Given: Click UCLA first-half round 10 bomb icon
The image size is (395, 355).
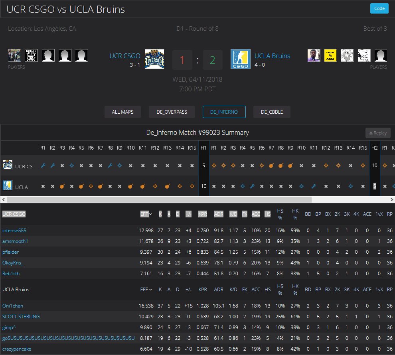Looking at the screenshot, I should coord(130,186).
